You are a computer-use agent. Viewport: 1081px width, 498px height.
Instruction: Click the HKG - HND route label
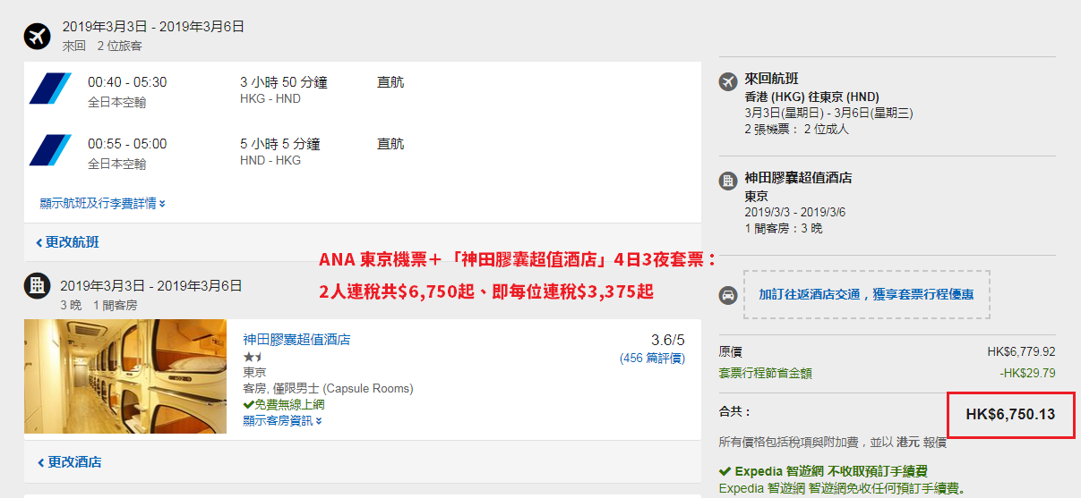[x=270, y=99]
